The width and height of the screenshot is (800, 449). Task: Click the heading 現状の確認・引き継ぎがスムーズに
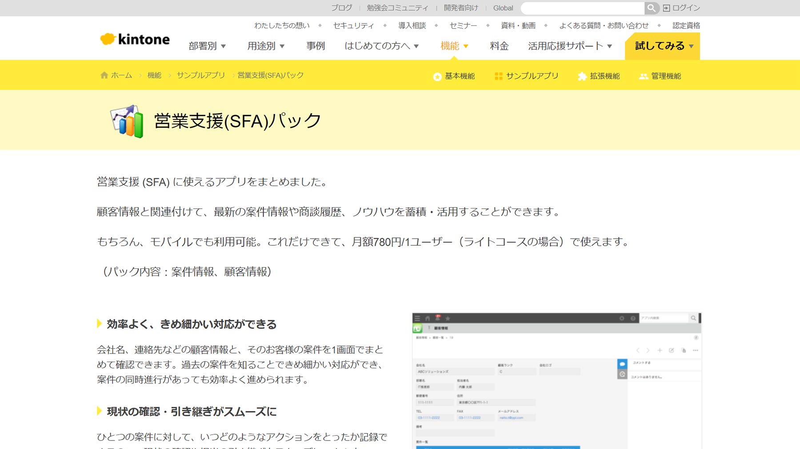(x=192, y=411)
